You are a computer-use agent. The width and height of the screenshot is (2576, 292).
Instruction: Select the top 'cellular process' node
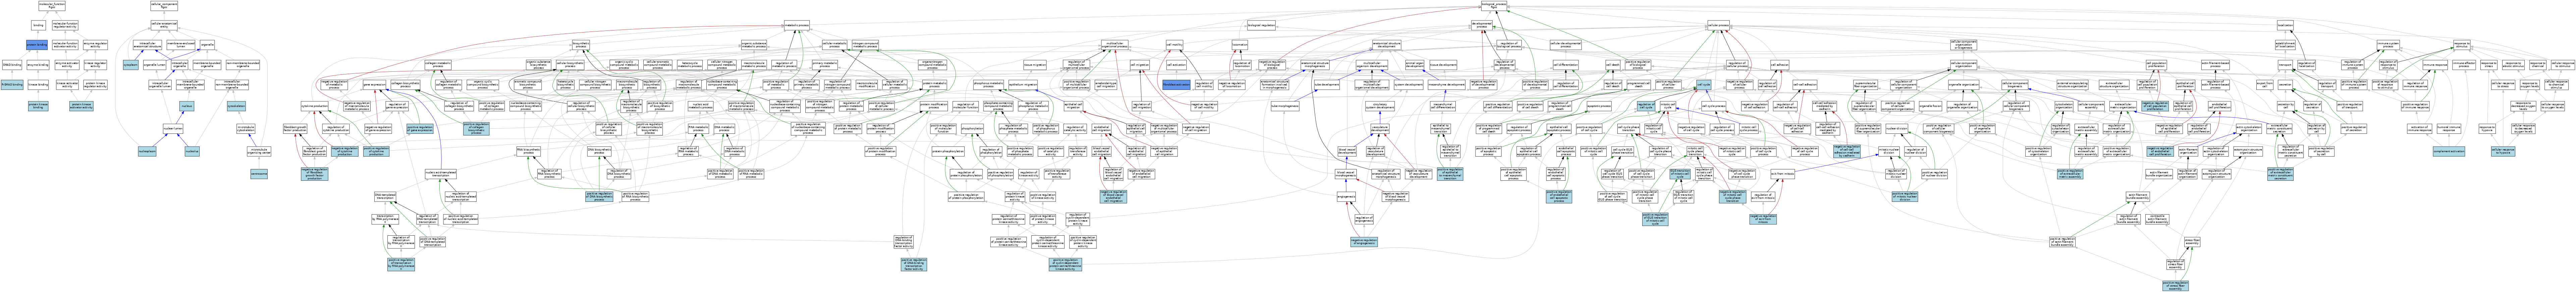click(1718, 25)
